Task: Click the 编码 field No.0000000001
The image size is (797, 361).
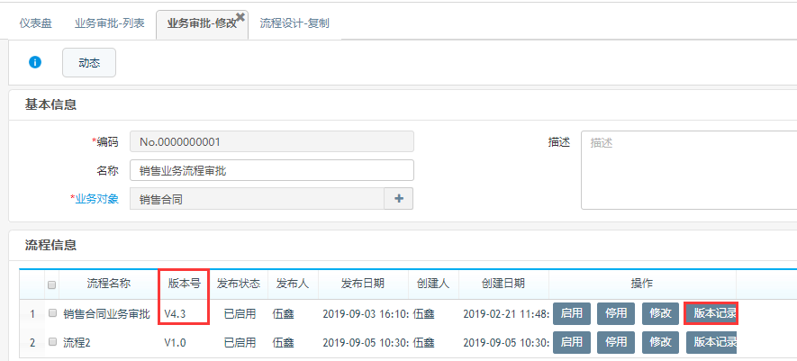Action: point(272,142)
